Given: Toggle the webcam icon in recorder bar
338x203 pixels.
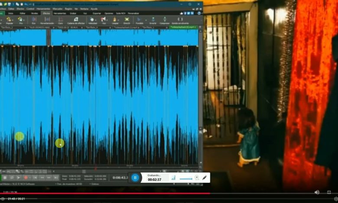Looking at the screenshot, I should pos(197,178).
